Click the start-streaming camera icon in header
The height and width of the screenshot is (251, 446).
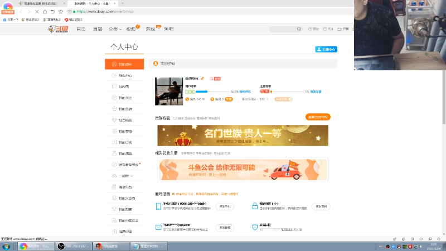pos(340,29)
